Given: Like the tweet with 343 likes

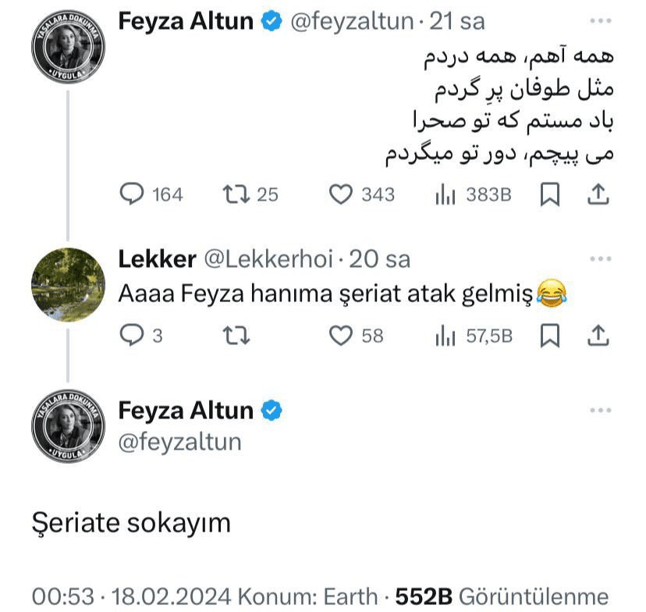Looking at the screenshot, I should [341, 194].
